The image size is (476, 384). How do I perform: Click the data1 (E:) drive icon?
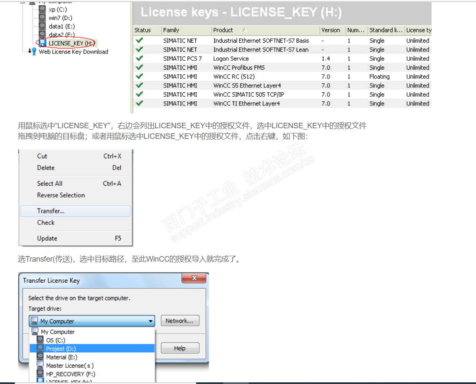click(x=42, y=26)
